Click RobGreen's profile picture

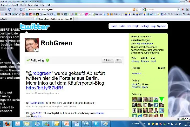(32, 45)
